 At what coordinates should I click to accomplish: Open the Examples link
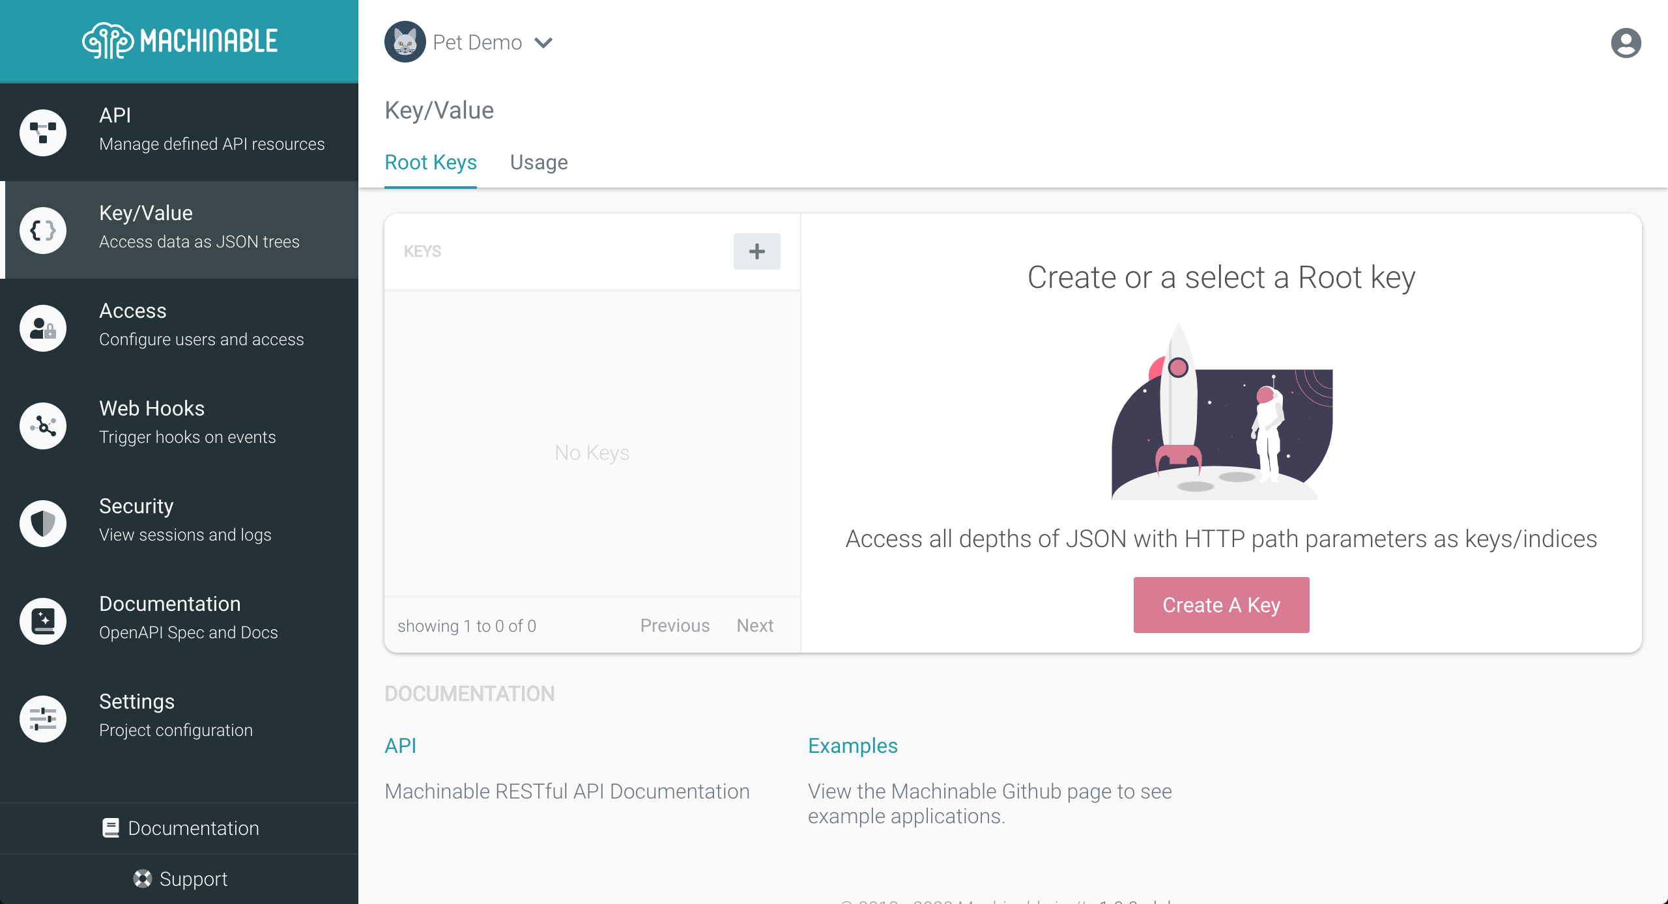pyautogui.click(x=853, y=746)
